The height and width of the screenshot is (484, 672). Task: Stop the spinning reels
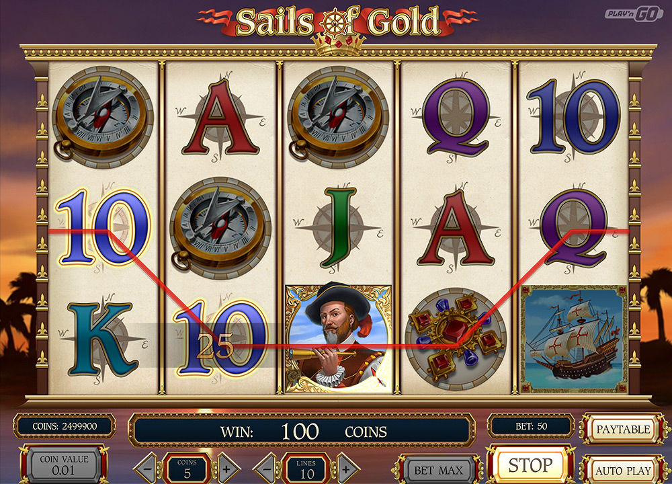(x=531, y=465)
